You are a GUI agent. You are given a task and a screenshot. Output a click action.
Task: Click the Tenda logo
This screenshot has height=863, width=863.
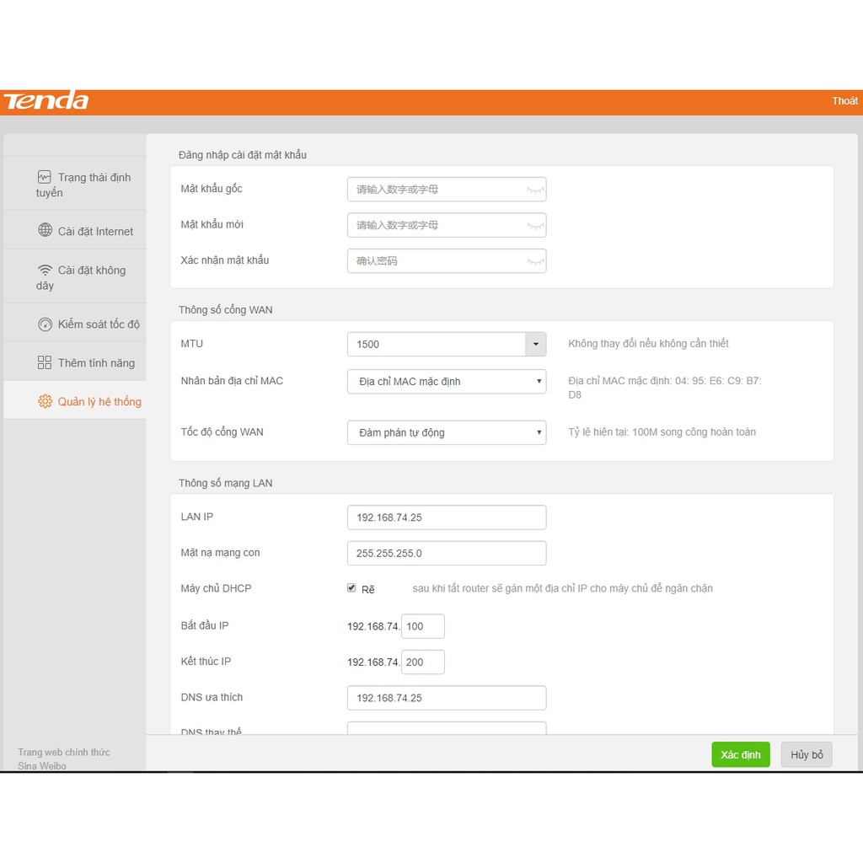46,101
